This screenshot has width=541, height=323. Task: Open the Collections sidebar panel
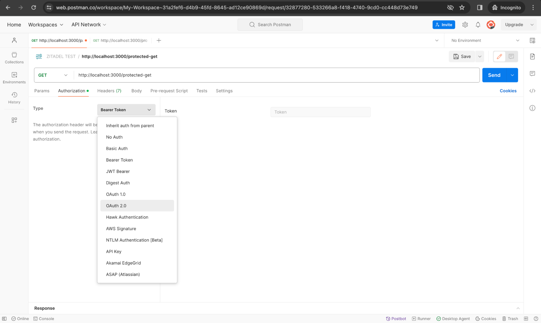[x=14, y=58]
